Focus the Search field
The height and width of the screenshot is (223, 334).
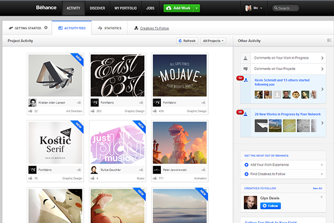[286, 8]
